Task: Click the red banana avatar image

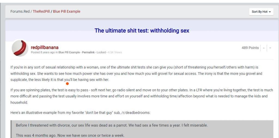Action: [20, 48]
